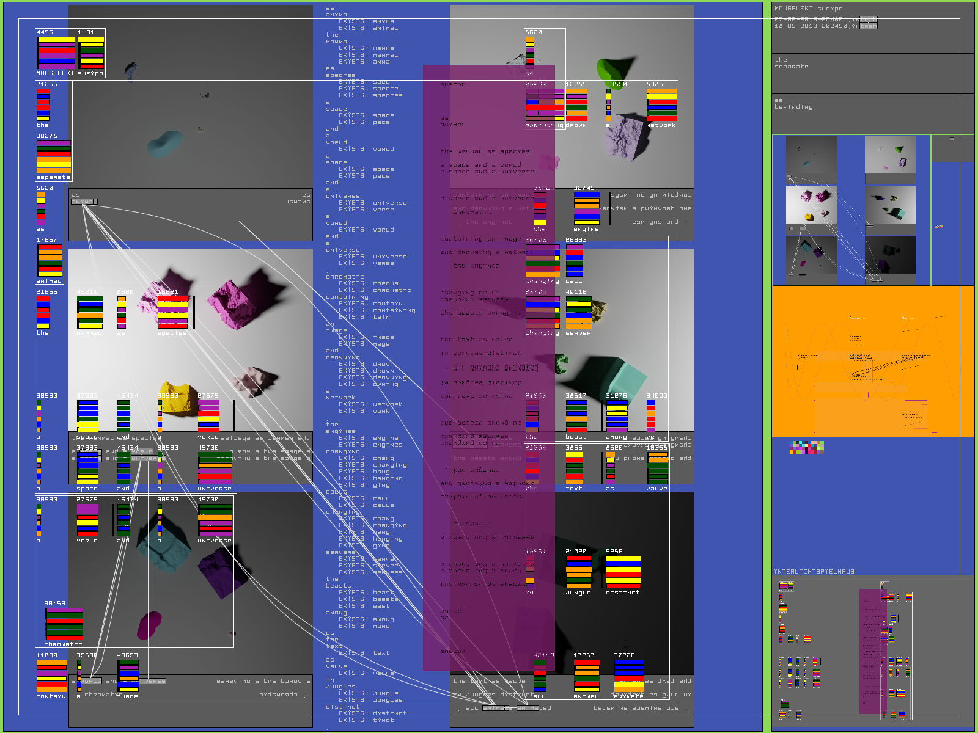Open the pink cubes scene thumbnail
Viewport: 978px width, 733px height.
[811, 205]
